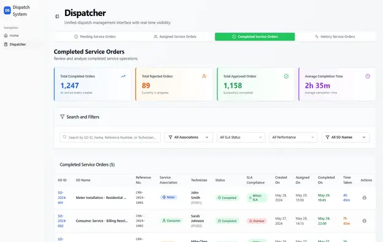Click Meter Installation - Residential SO name

[x=101, y=198]
